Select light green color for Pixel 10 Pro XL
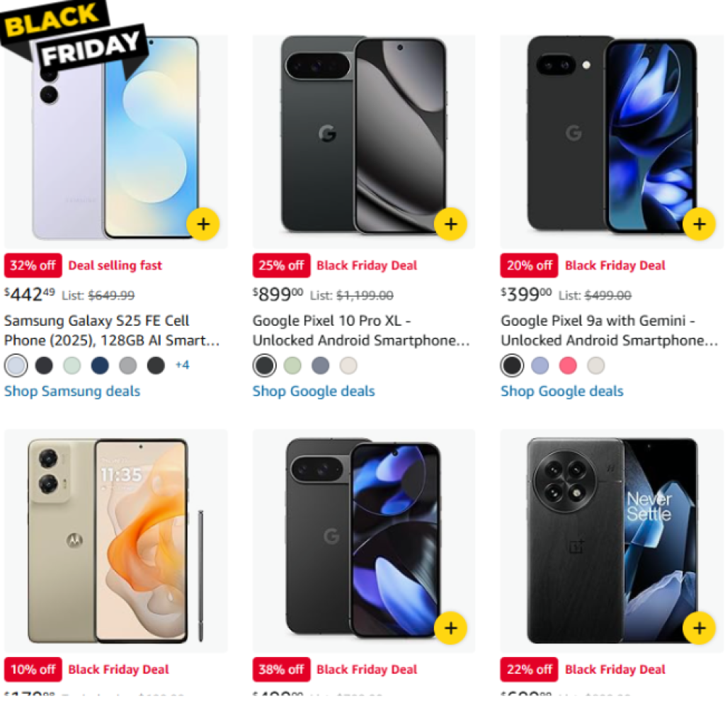This screenshot has width=725, height=725. (292, 366)
